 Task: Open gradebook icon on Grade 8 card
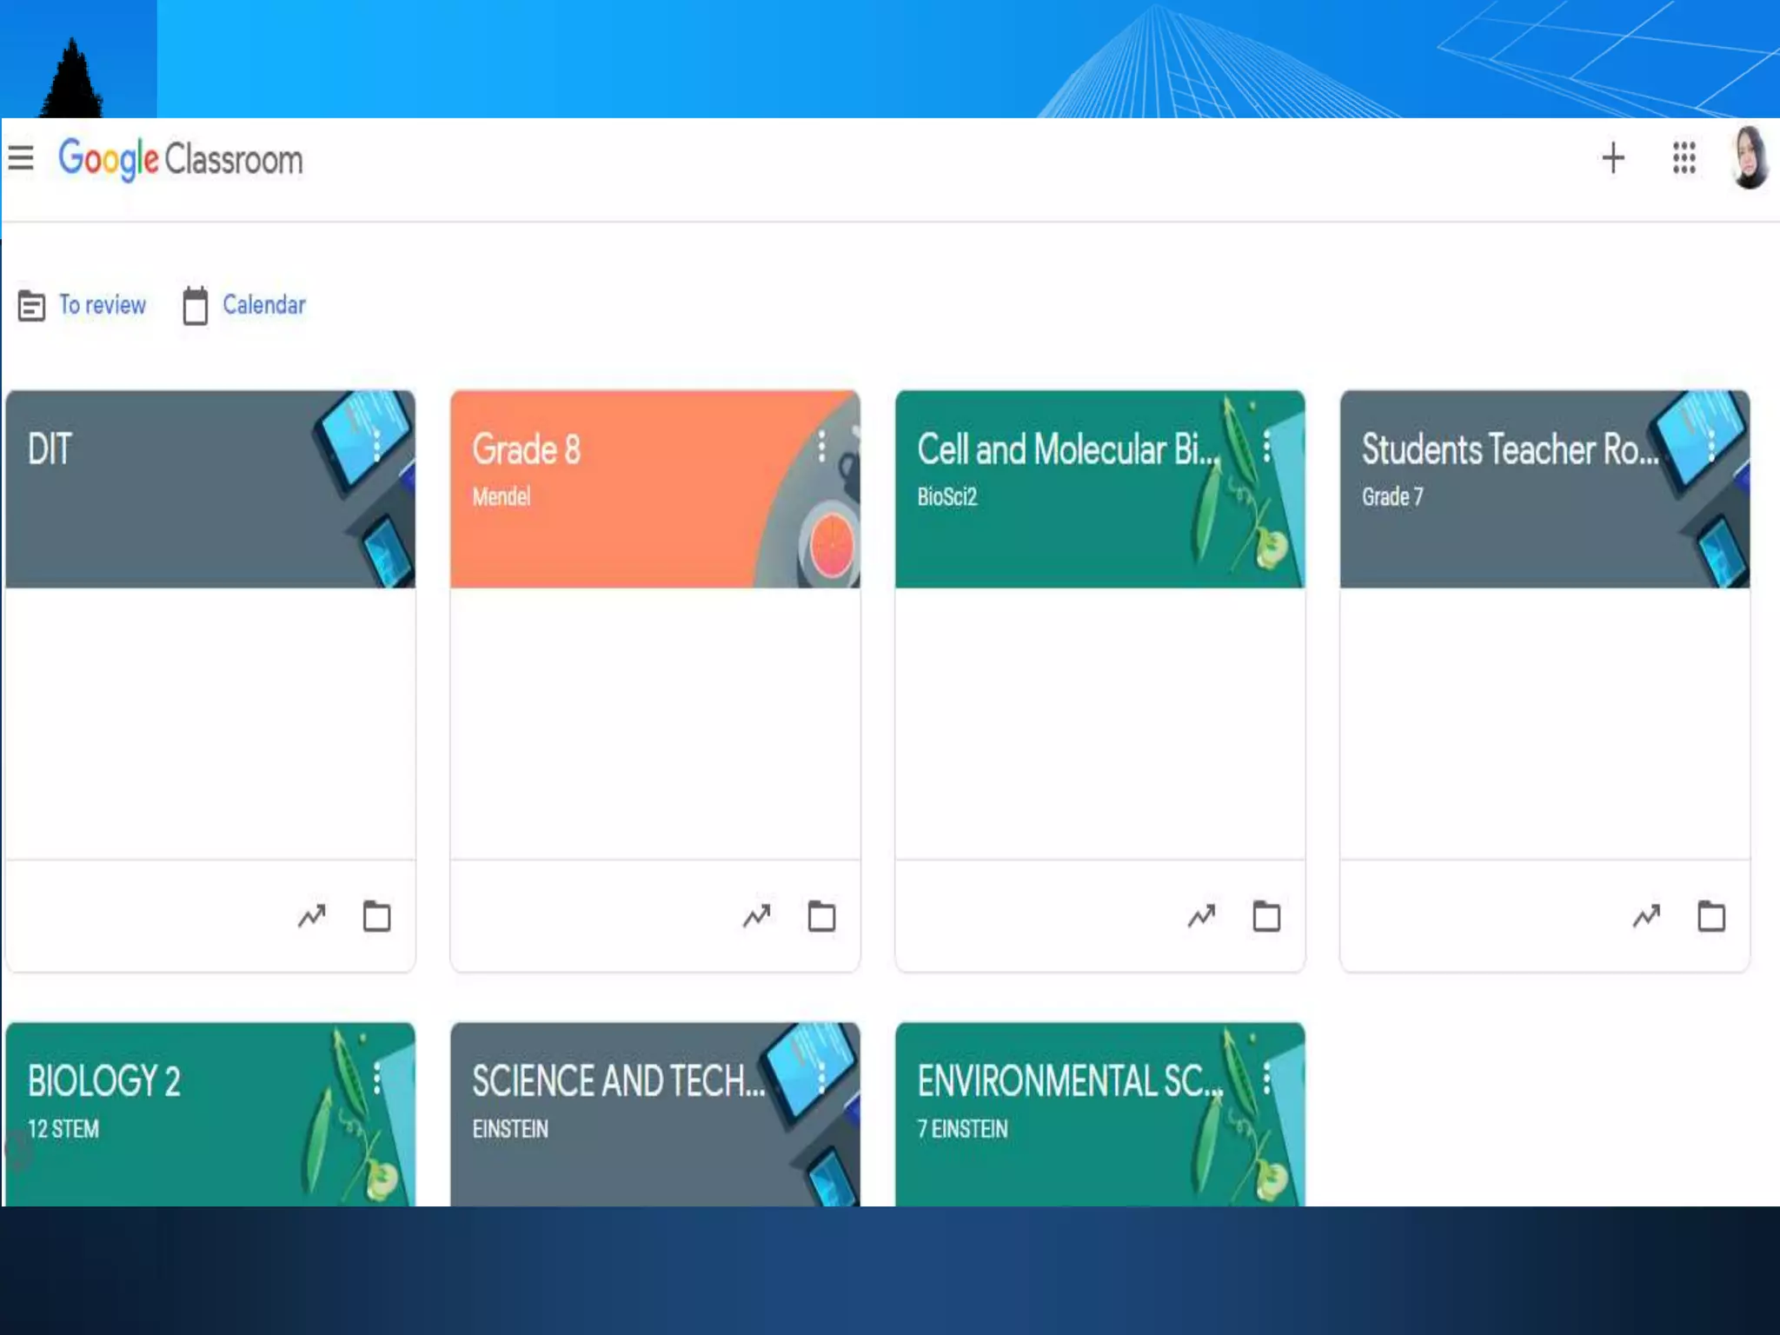(x=757, y=916)
